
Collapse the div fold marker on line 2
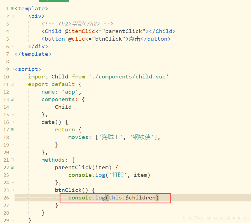(12, 16)
